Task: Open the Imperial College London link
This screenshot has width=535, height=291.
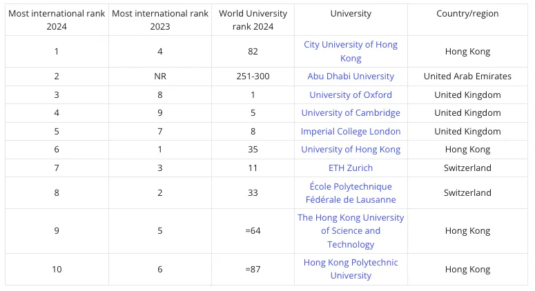Action: (x=351, y=132)
